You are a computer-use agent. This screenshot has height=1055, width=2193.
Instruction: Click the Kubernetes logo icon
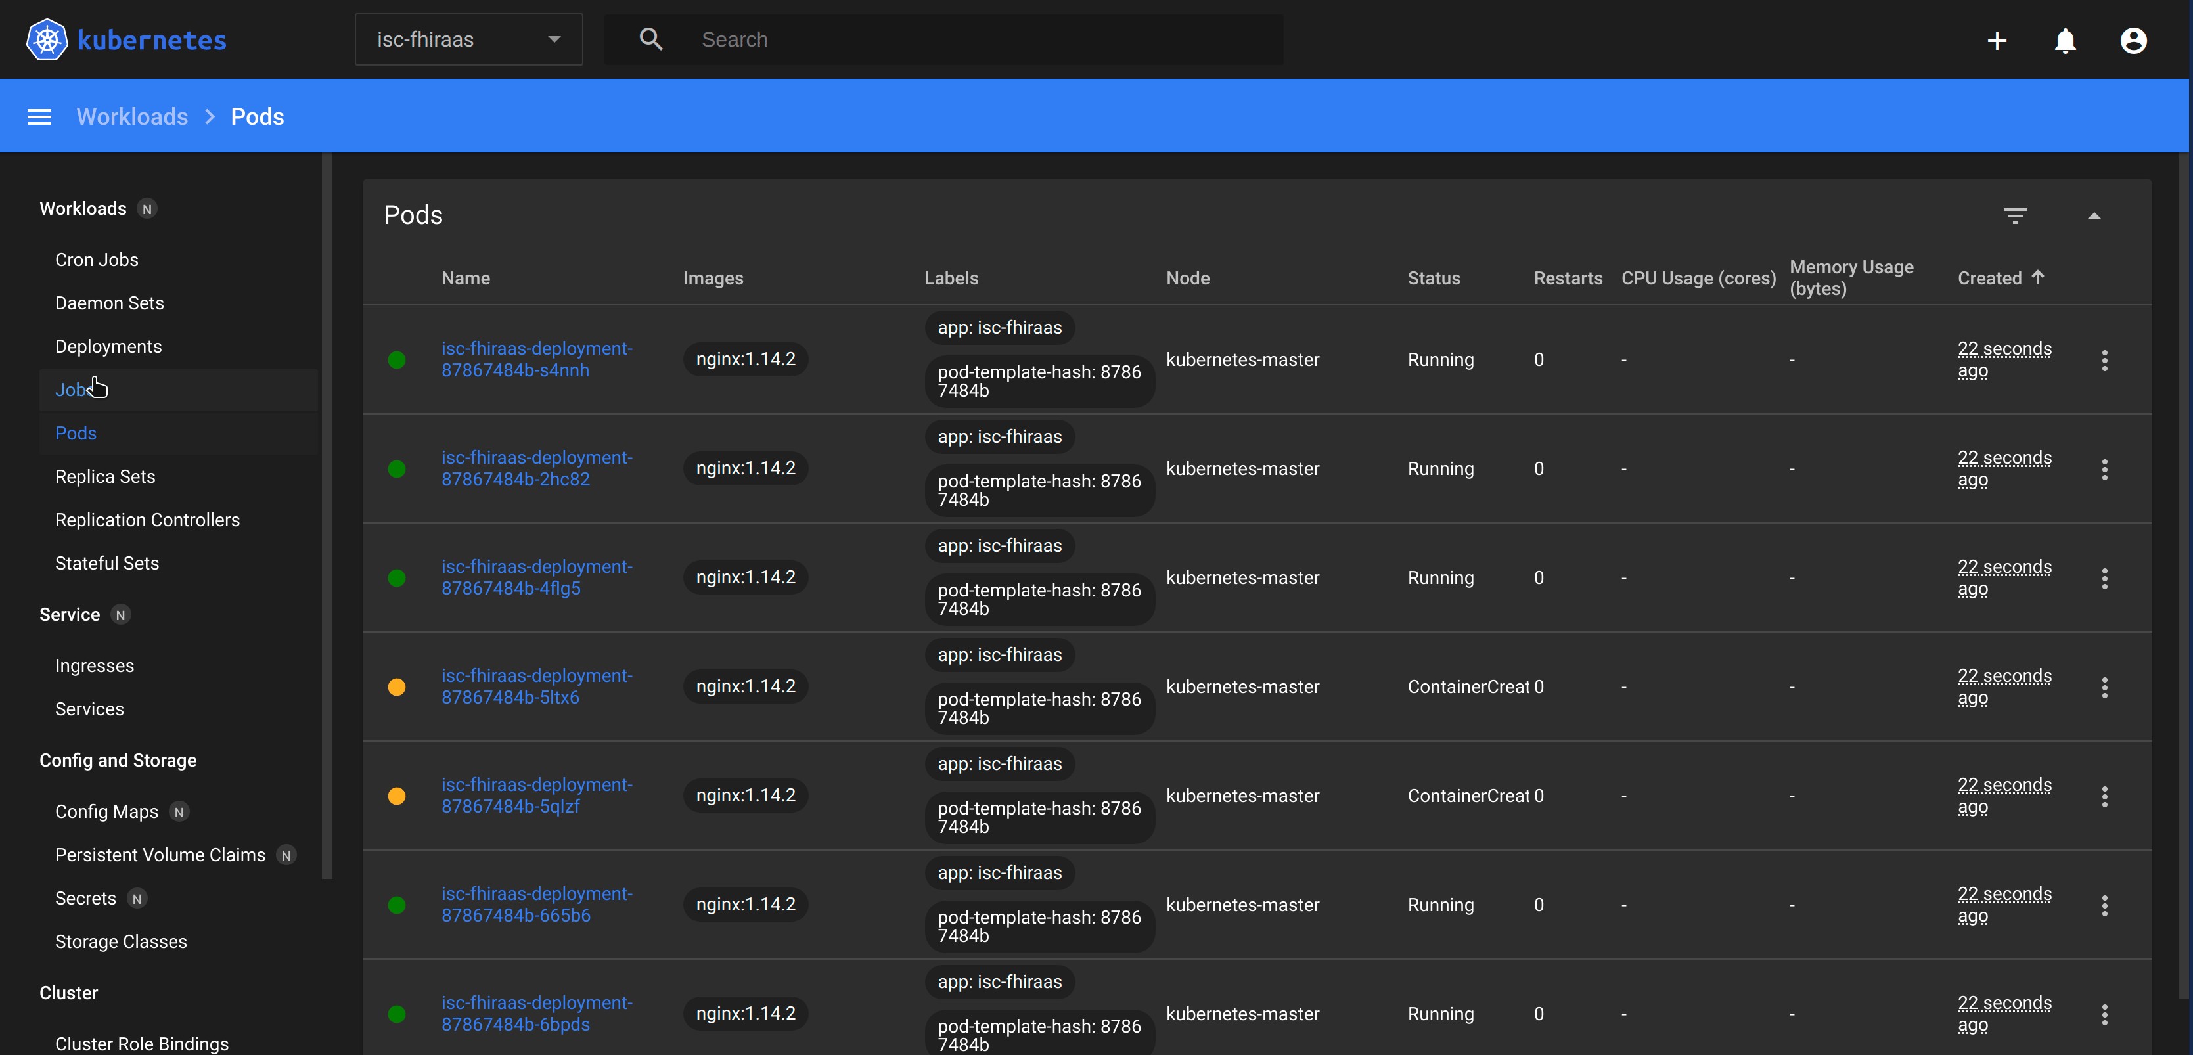coord(47,40)
